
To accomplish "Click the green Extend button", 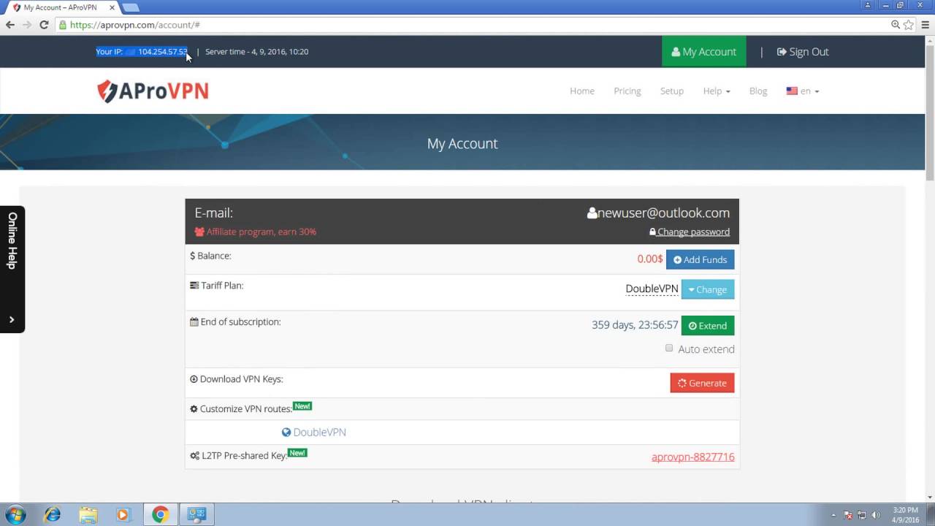I will [708, 326].
